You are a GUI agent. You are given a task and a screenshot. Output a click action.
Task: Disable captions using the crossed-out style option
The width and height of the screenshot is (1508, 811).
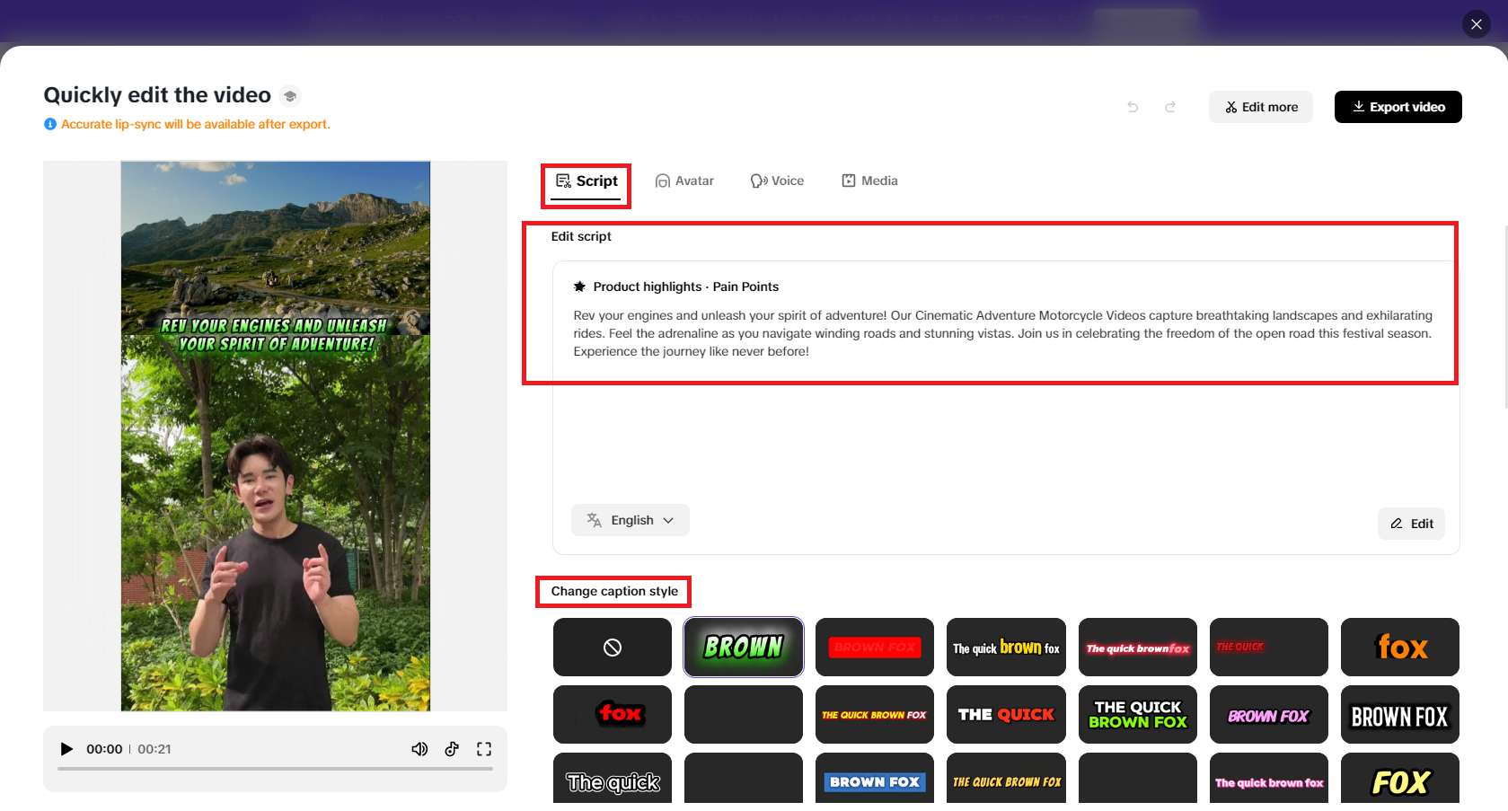612,647
